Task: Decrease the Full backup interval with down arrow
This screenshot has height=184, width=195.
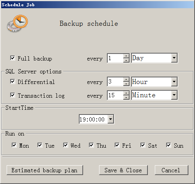Action: click(126, 60)
